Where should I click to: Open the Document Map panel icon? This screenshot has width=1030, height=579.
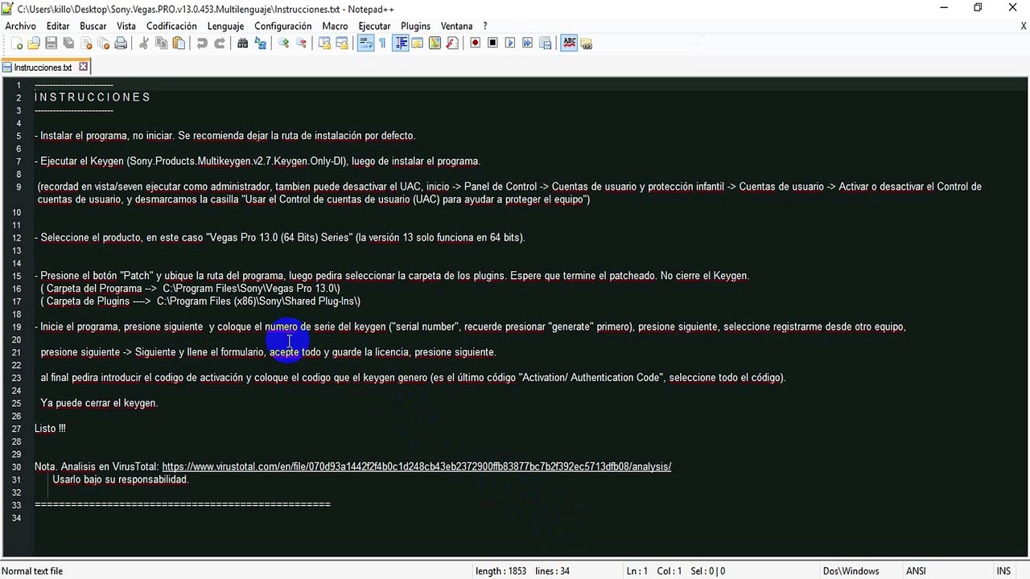coord(435,43)
